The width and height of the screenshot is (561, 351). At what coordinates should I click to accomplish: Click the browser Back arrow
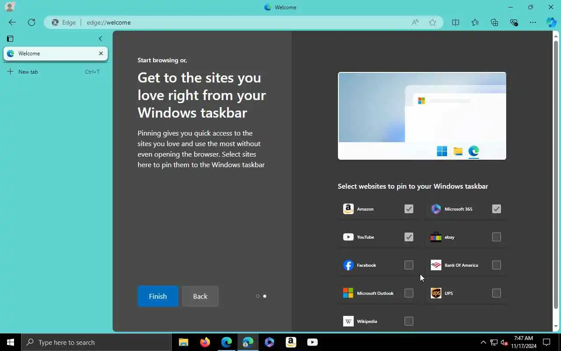(12, 22)
